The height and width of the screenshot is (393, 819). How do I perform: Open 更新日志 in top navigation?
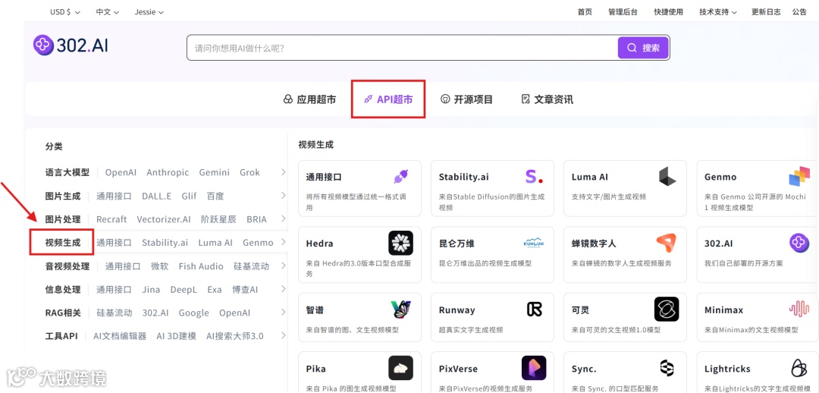click(x=766, y=12)
